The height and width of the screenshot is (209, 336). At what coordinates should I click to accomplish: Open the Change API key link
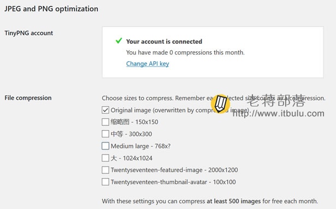pyautogui.click(x=148, y=64)
